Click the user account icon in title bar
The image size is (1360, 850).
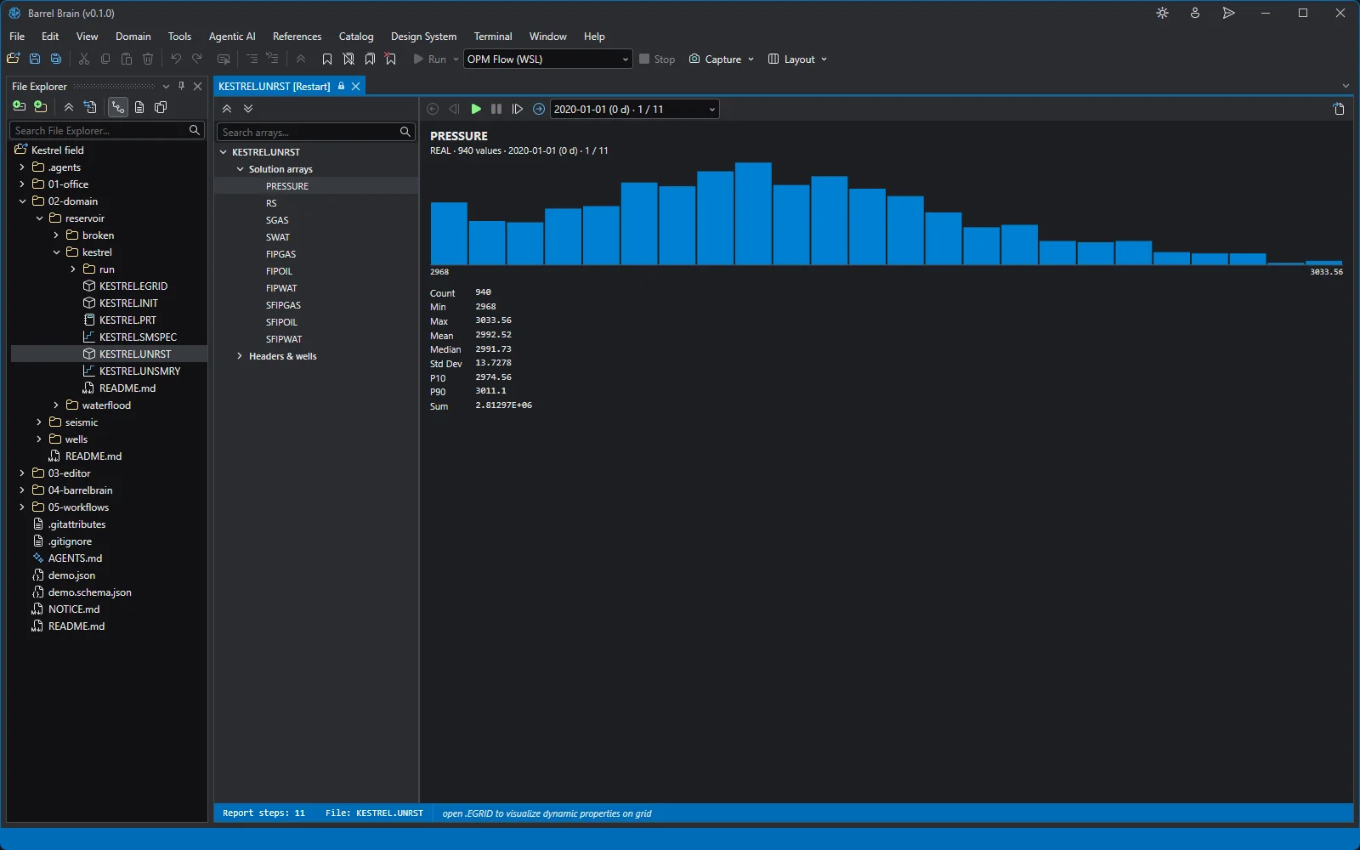[1195, 13]
